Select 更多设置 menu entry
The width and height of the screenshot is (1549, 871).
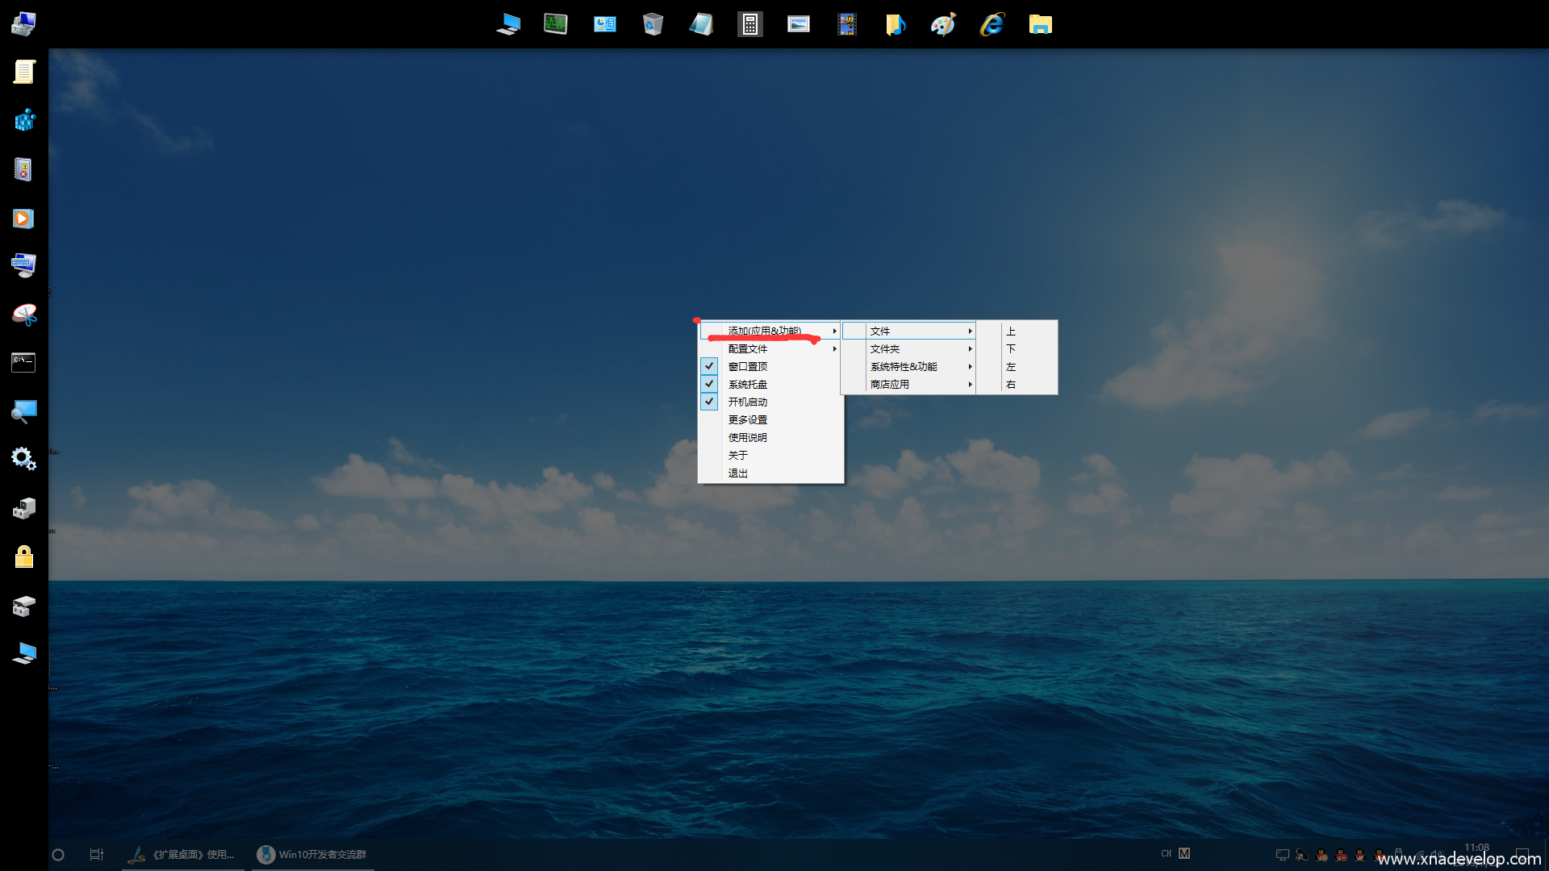tap(748, 420)
